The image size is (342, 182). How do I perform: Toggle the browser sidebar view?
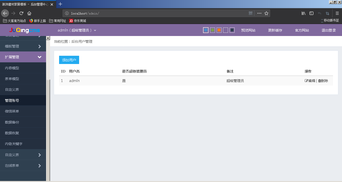pyautogui.click(x=311, y=13)
